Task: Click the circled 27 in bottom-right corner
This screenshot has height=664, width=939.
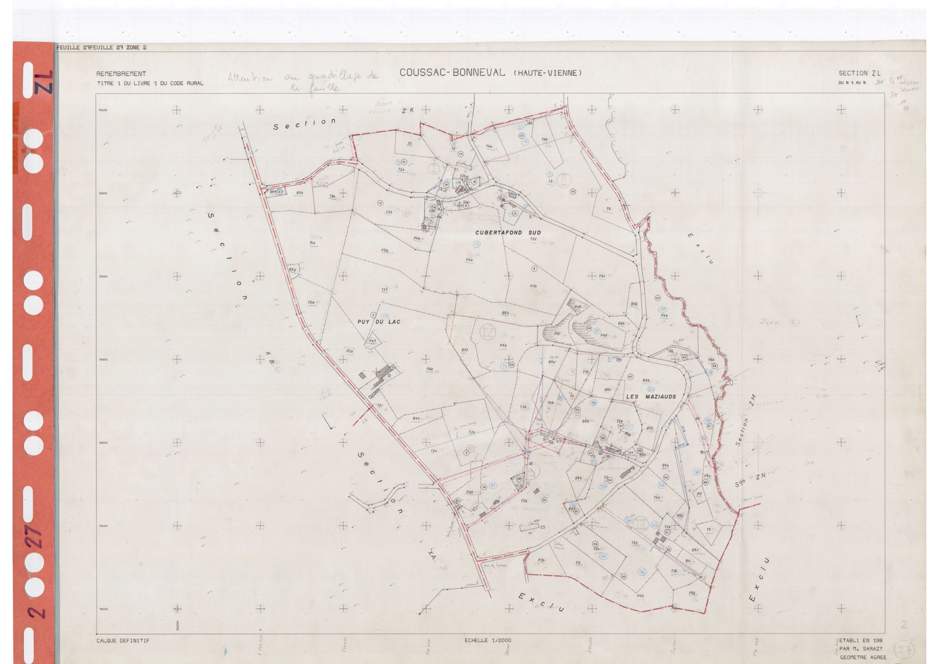Action: [904, 650]
